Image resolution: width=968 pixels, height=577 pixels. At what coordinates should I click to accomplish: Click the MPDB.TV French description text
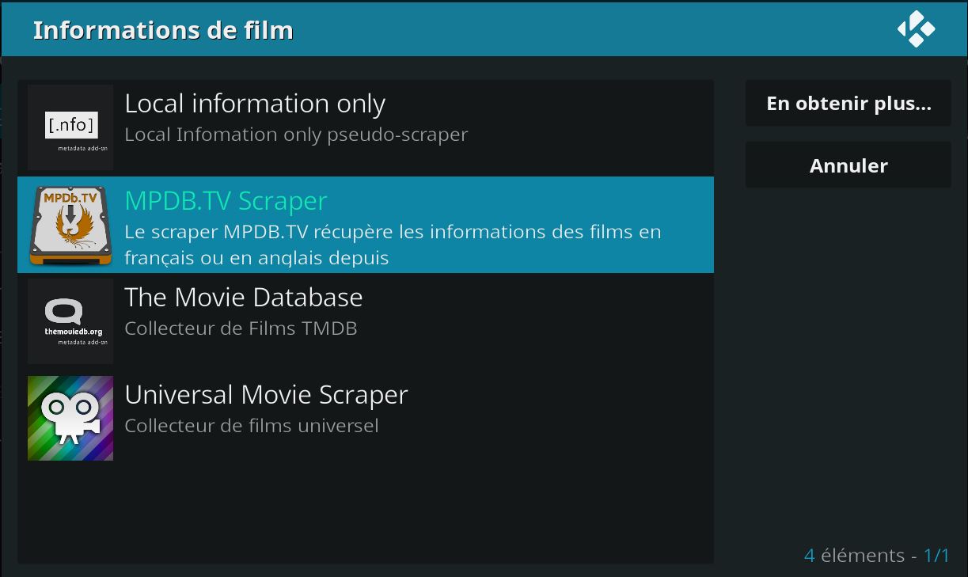click(393, 245)
